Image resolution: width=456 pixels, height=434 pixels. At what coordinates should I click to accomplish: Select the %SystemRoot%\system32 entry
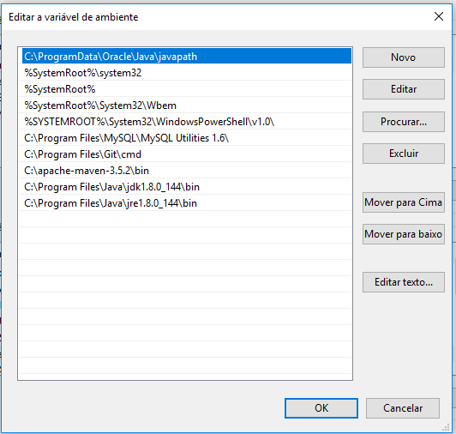pos(187,73)
